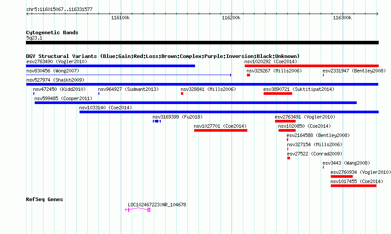Click the esv27522 (Conrad2009) red marker
This screenshot has height=234, width=391.
coord(289,158)
